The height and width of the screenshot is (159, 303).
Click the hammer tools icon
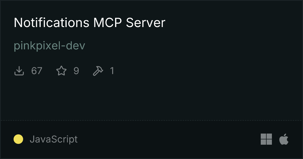[98, 71]
